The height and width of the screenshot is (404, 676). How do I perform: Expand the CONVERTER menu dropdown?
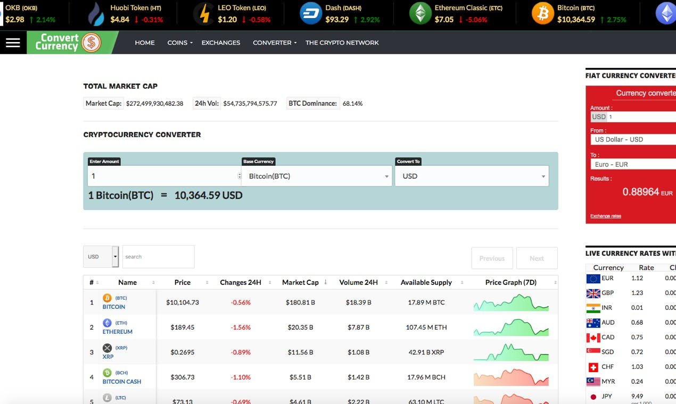point(275,43)
